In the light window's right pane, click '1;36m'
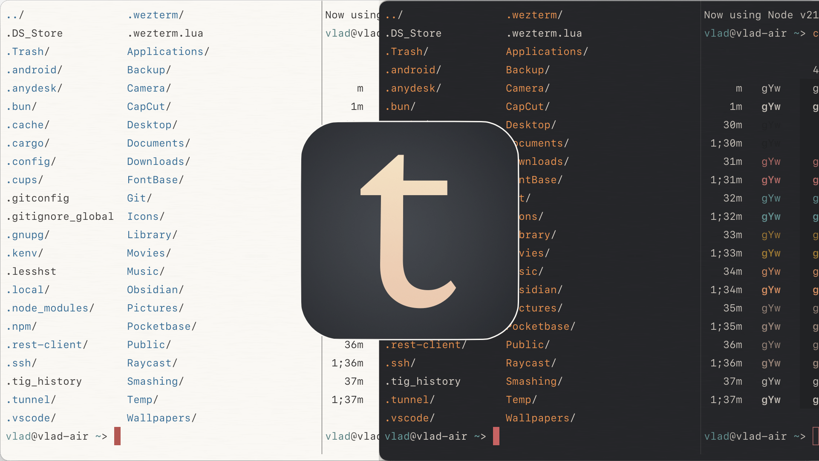 [348, 363]
